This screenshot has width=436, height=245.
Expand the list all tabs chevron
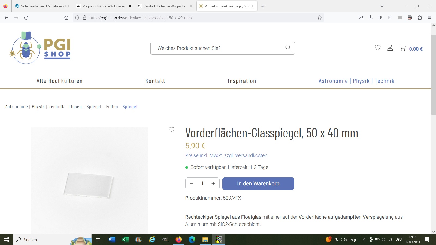382,6
